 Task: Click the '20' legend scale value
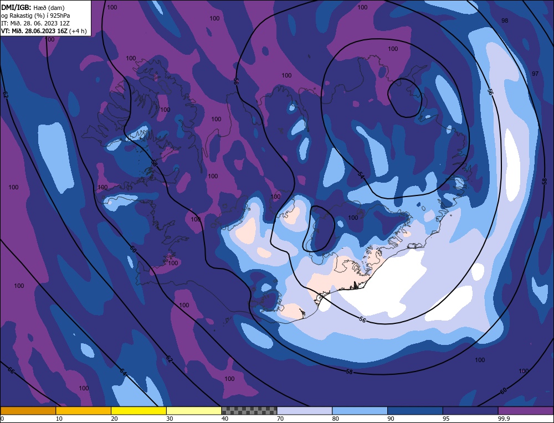click(x=115, y=419)
